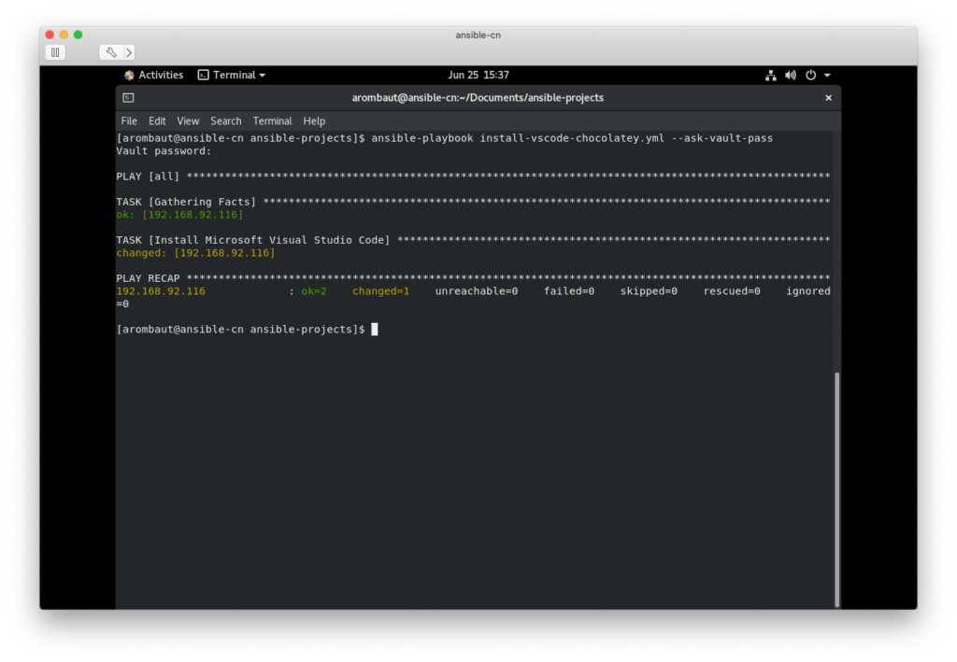957x662 pixels.
Task: Open the Edit menu
Action: point(157,120)
